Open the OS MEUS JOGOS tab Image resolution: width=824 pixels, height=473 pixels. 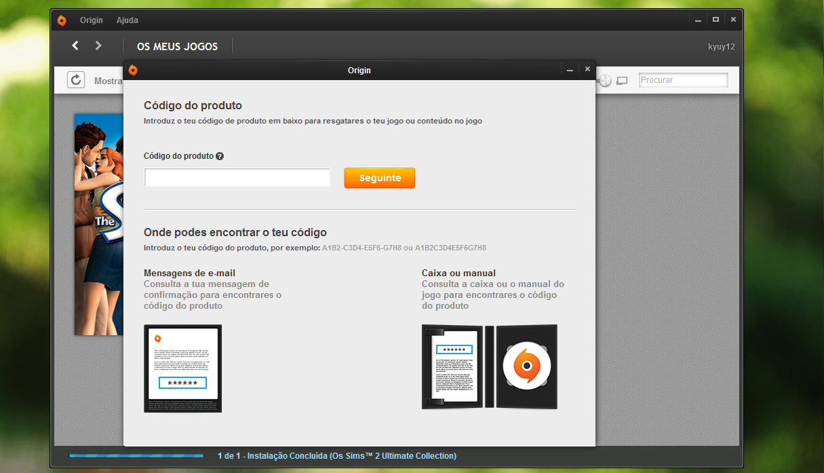(178, 47)
